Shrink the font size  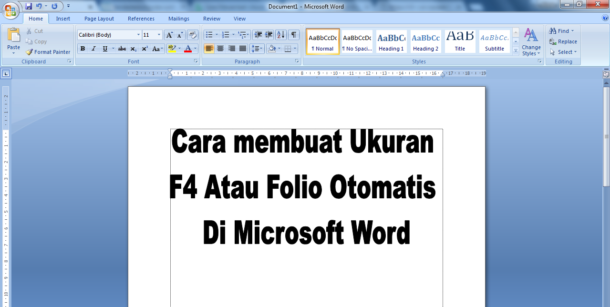(x=180, y=35)
